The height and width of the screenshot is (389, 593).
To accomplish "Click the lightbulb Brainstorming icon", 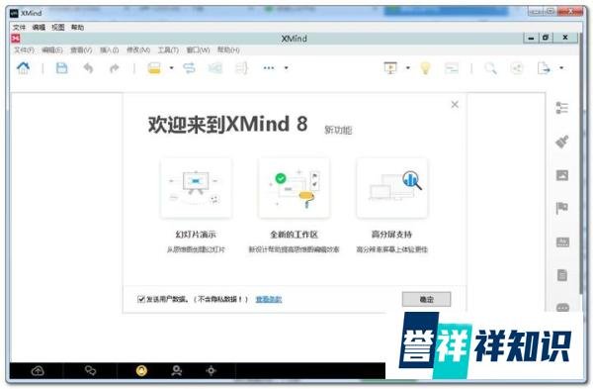I will coord(425,68).
